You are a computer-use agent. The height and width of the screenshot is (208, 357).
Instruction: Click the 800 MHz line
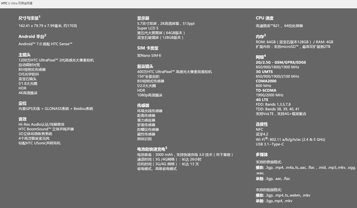264,86
